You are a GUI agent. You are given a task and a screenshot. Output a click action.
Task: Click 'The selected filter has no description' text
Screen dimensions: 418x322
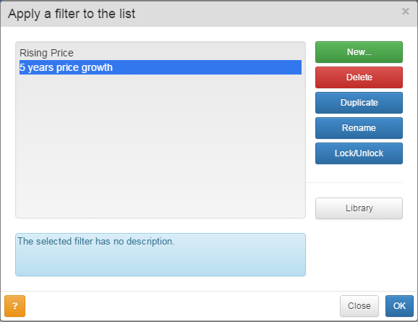point(96,242)
